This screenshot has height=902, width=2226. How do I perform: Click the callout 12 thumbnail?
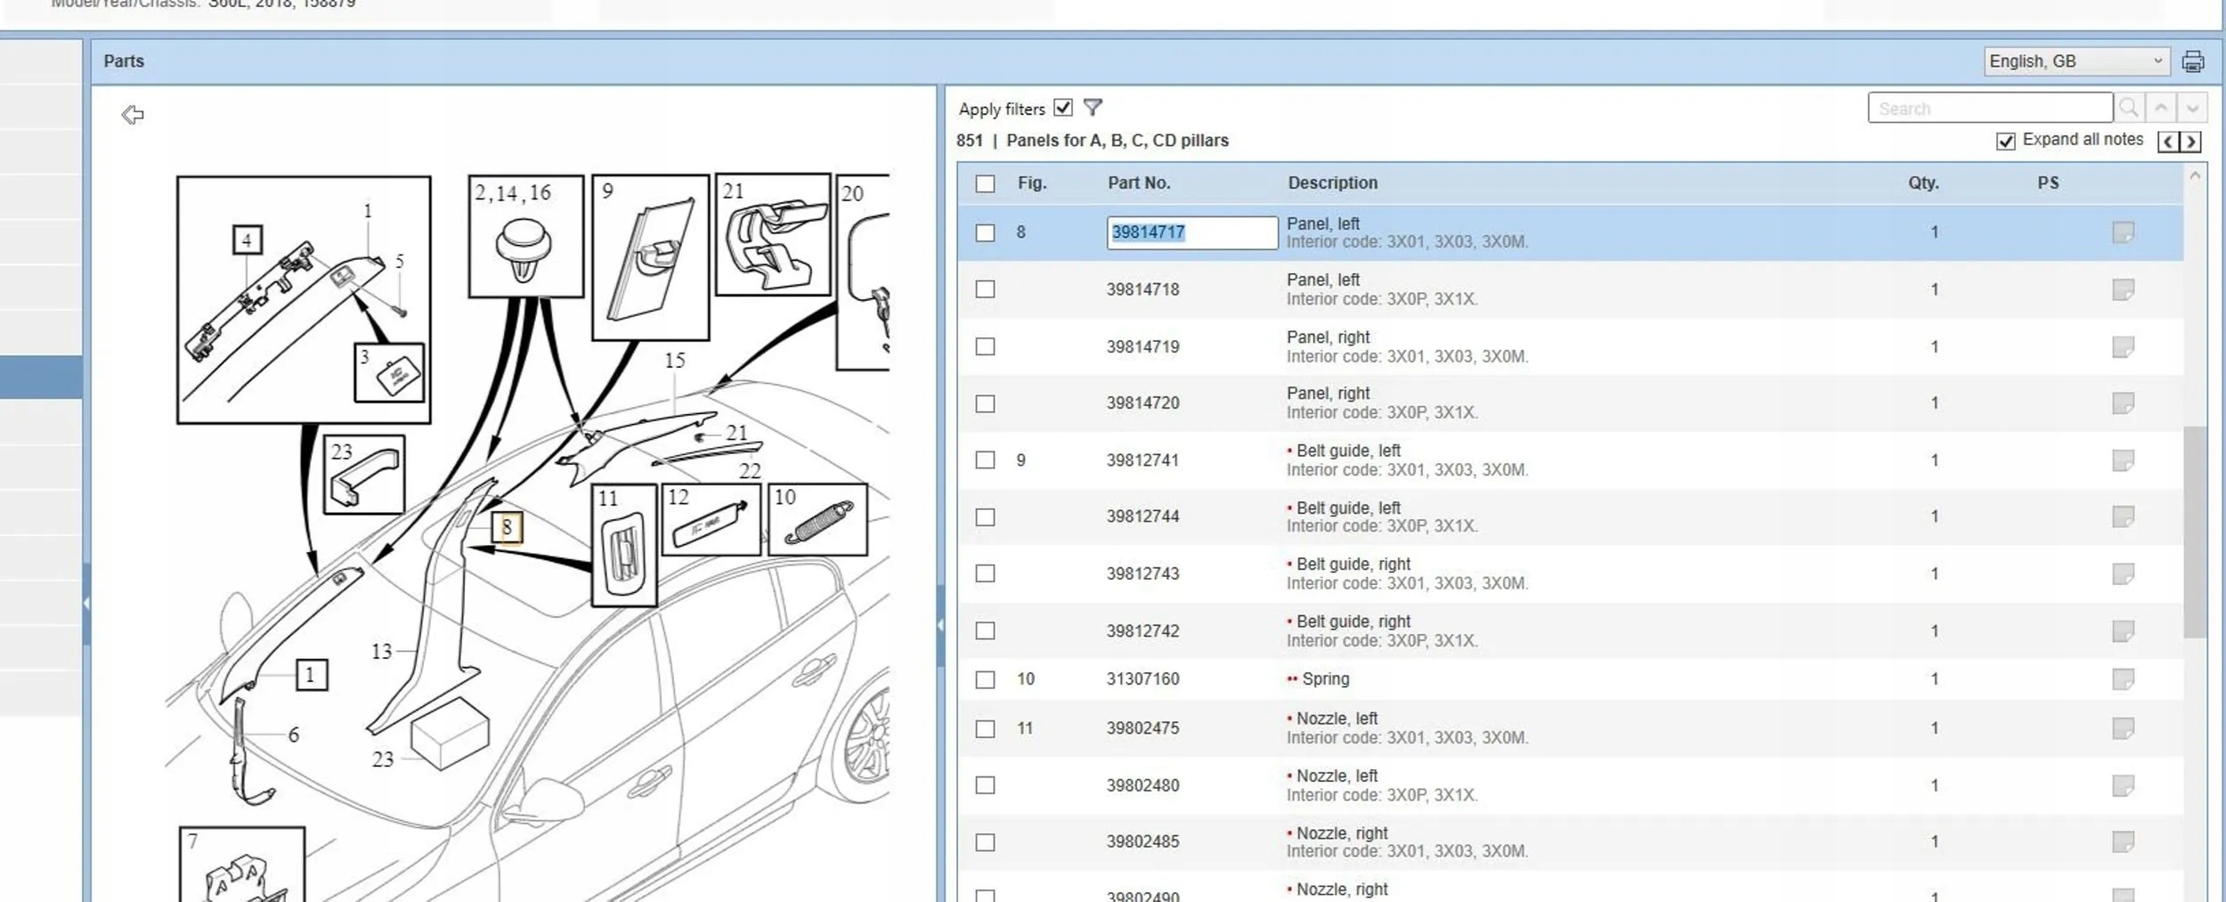(x=711, y=520)
